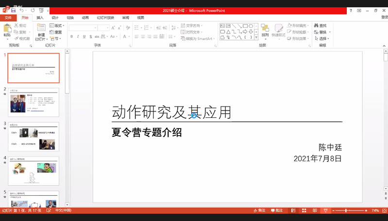Toggle the Comments (批注) pane
Viewport: 388px width, 221px height.
[x=276, y=211]
